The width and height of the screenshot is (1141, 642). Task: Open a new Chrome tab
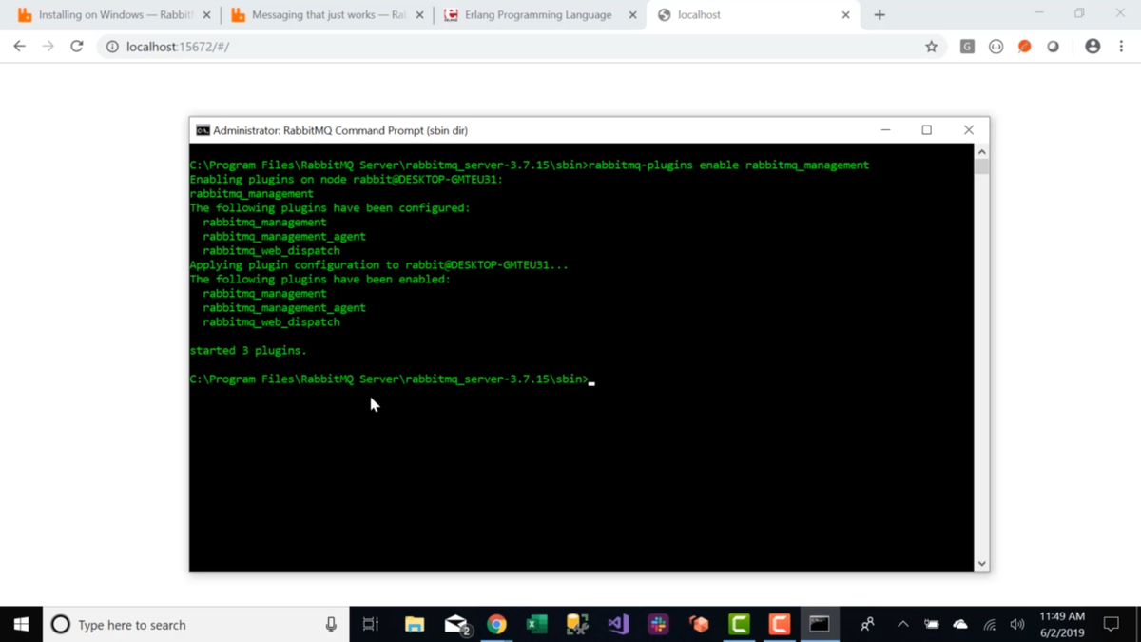(880, 15)
